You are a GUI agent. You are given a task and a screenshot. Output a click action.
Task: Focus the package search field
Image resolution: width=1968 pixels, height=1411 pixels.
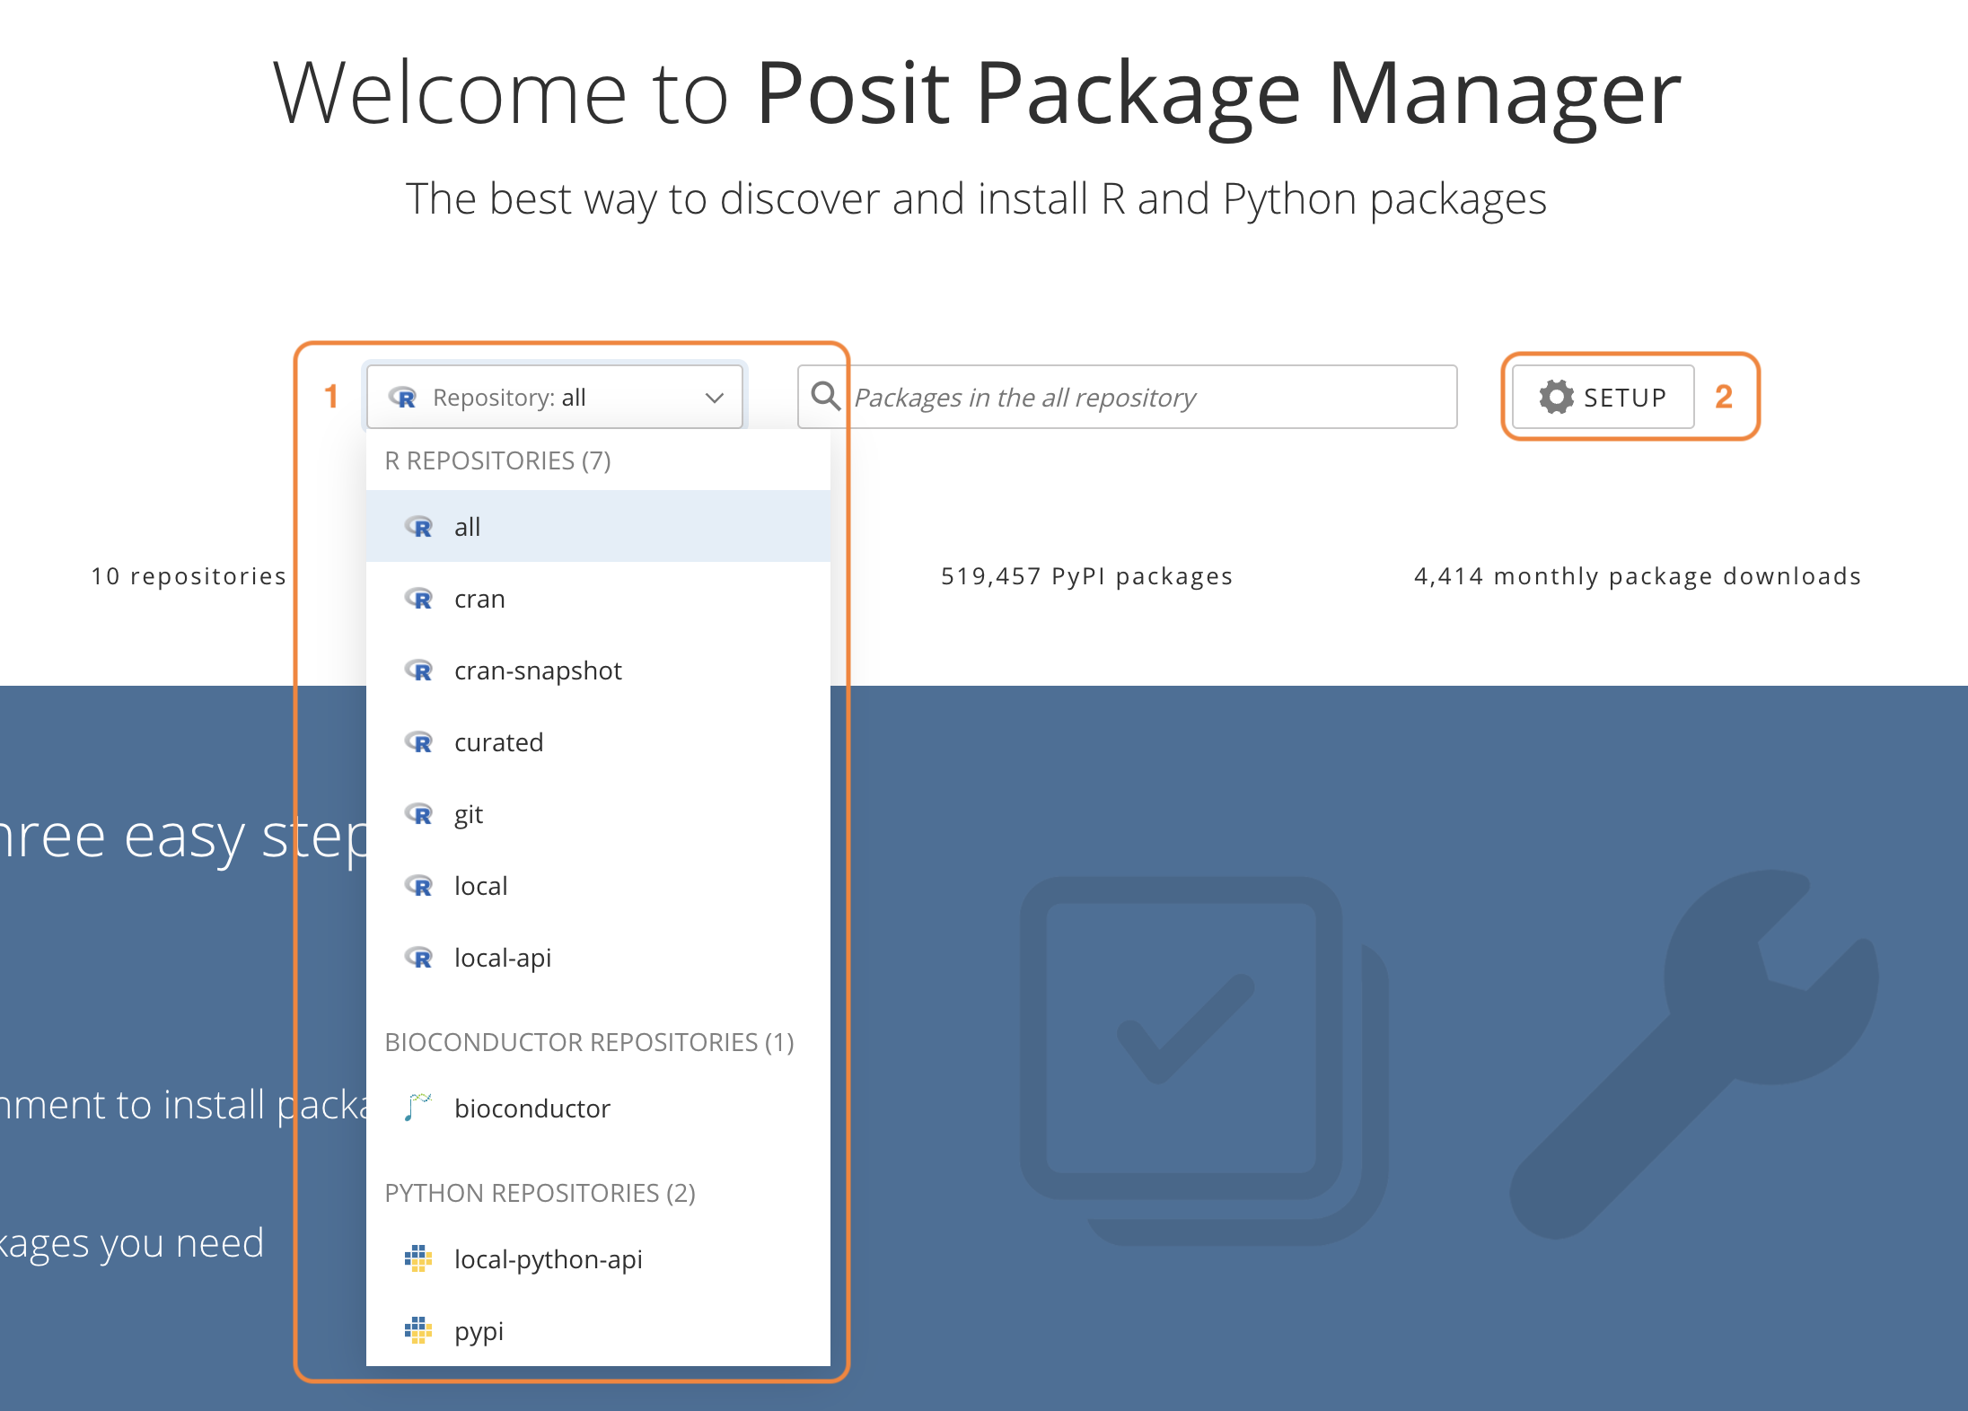click(1149, 397)
